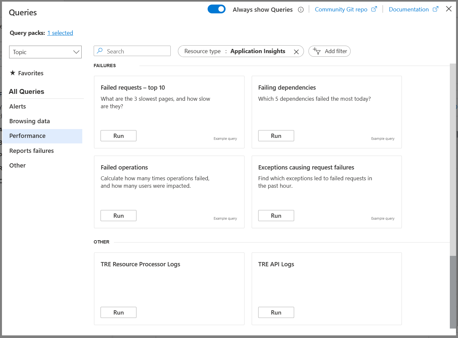Select the Reports failures category
The image size is (458, 338).
(x=31, y=151)
